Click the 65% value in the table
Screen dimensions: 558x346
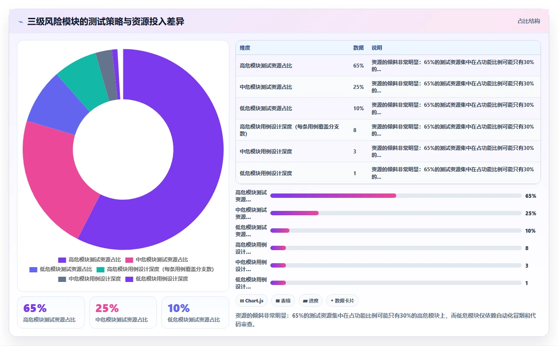pos(358,66)
